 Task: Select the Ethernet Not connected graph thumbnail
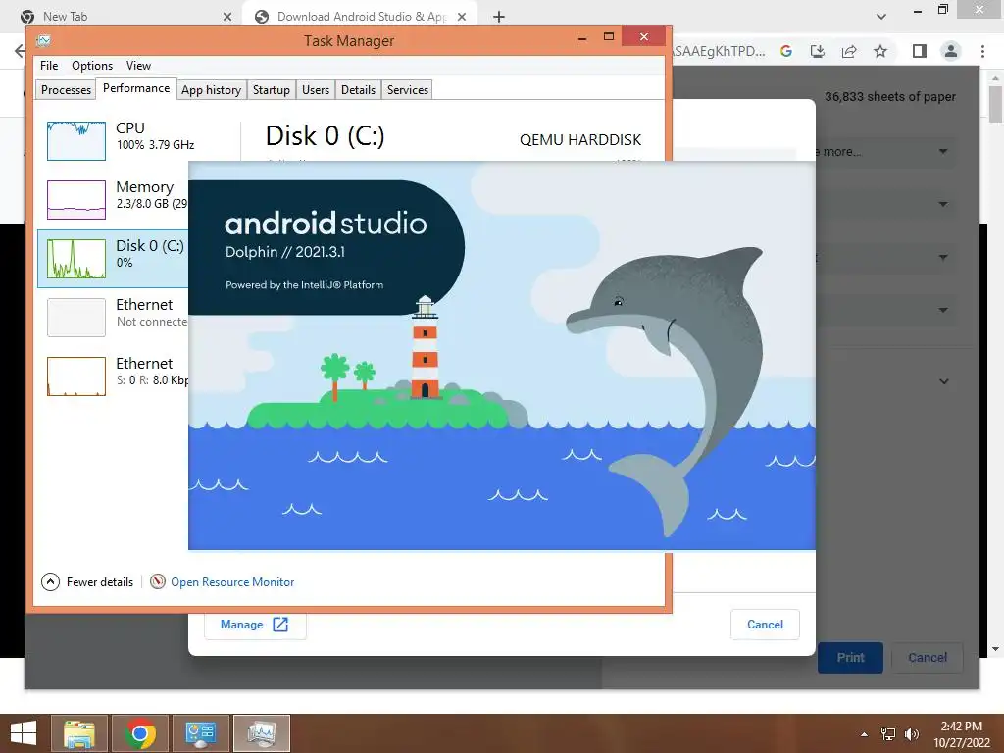[x=76, y=318]
